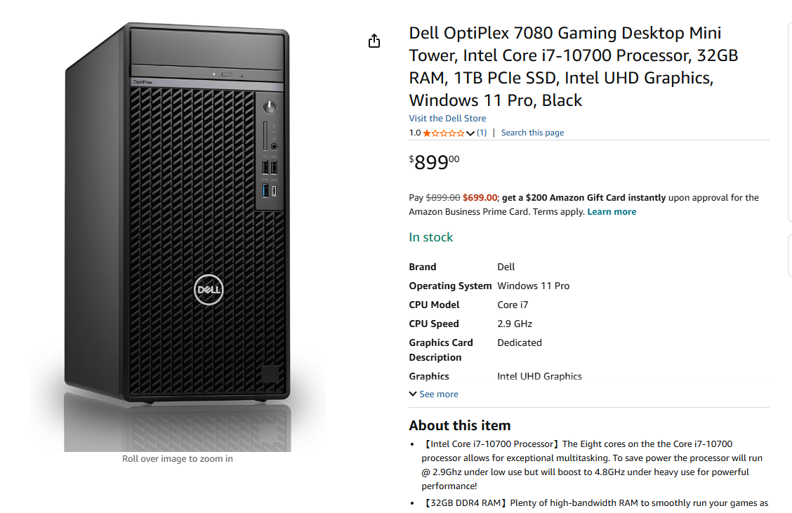Click the Roll over image to zoom caption
The image size is (792, 513).
pyautogui.click(x=178, y=459)
